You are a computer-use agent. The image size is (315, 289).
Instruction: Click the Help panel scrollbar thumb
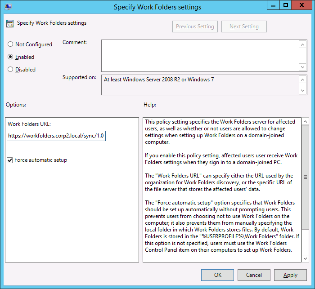click(x=305, y=177)
